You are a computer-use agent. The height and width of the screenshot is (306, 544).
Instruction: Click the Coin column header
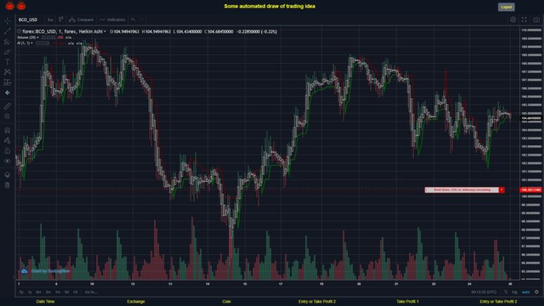[x=227, y=302]
